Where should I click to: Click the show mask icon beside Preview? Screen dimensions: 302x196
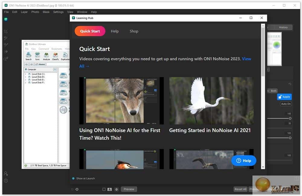click(x=117, y=189)
